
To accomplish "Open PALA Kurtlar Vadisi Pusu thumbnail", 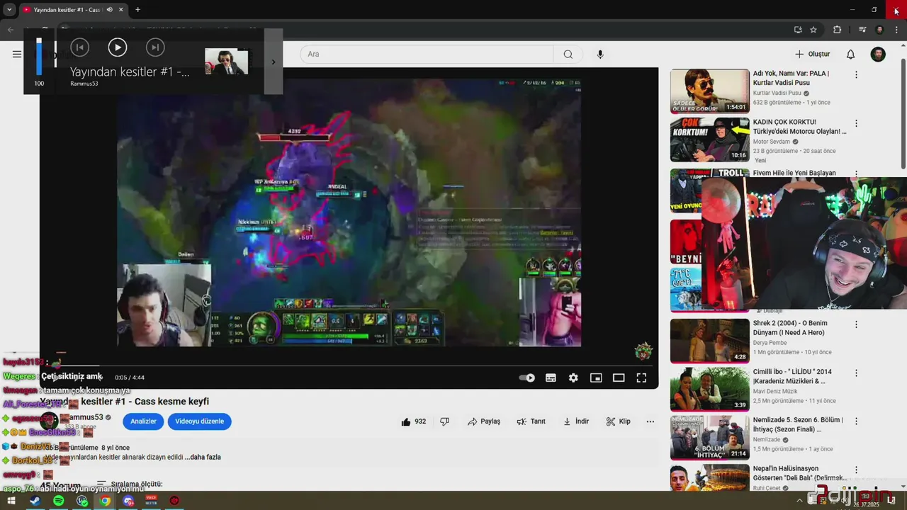I will pyautogui.click(x=709, y=91).
